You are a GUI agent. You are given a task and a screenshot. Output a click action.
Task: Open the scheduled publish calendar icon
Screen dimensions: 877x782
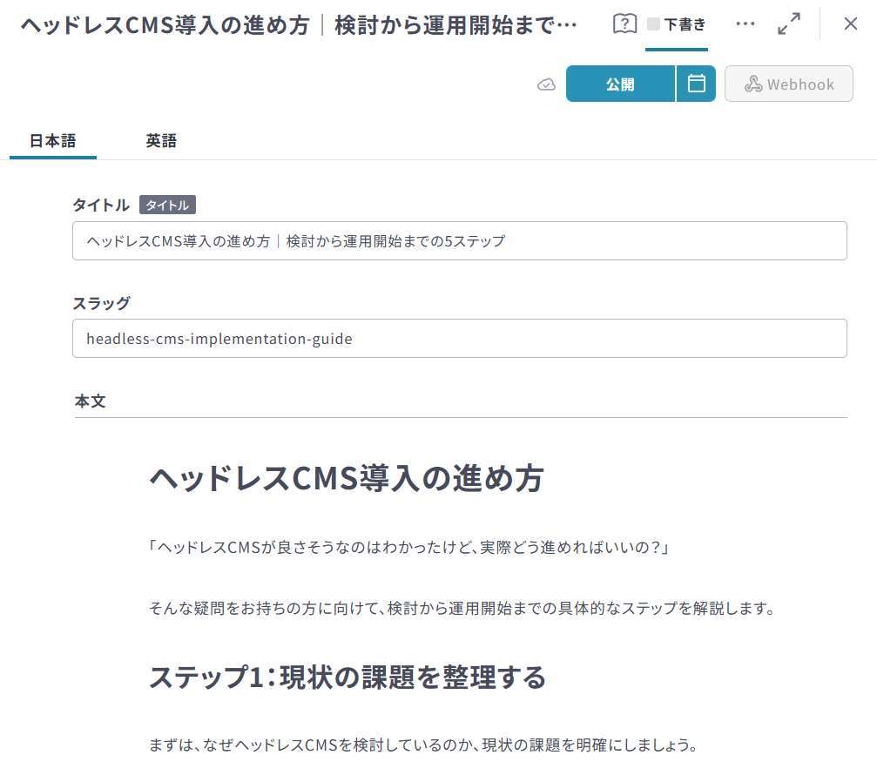click(x=696, y=84)
